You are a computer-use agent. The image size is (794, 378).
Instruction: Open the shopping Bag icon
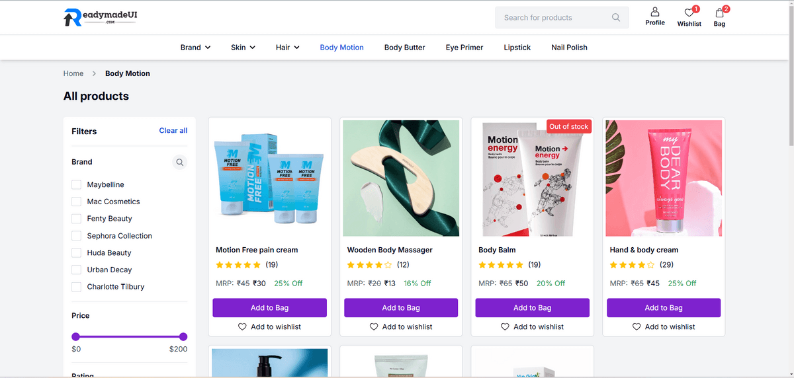click(719, 13)
